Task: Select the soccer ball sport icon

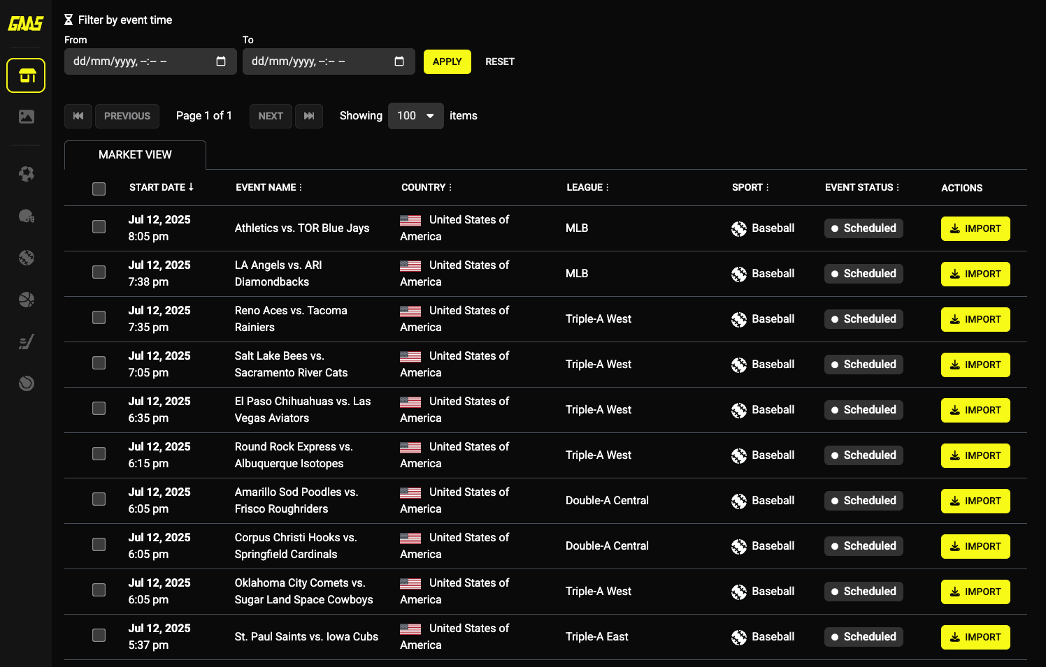Action: pos(26,174)
